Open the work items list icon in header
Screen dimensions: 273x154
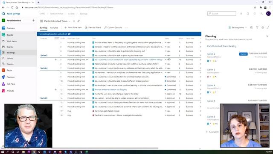pyautogui.click(x=241, y=14)
